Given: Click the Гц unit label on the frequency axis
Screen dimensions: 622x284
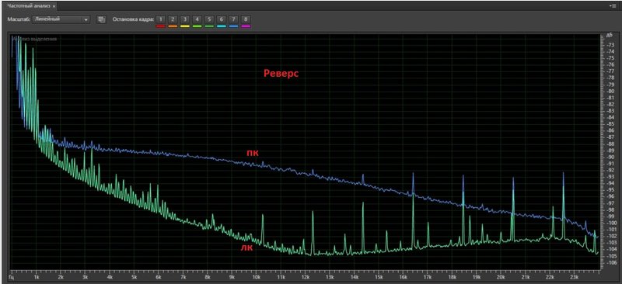Looking at the screenshot, I should coord(12,277).
